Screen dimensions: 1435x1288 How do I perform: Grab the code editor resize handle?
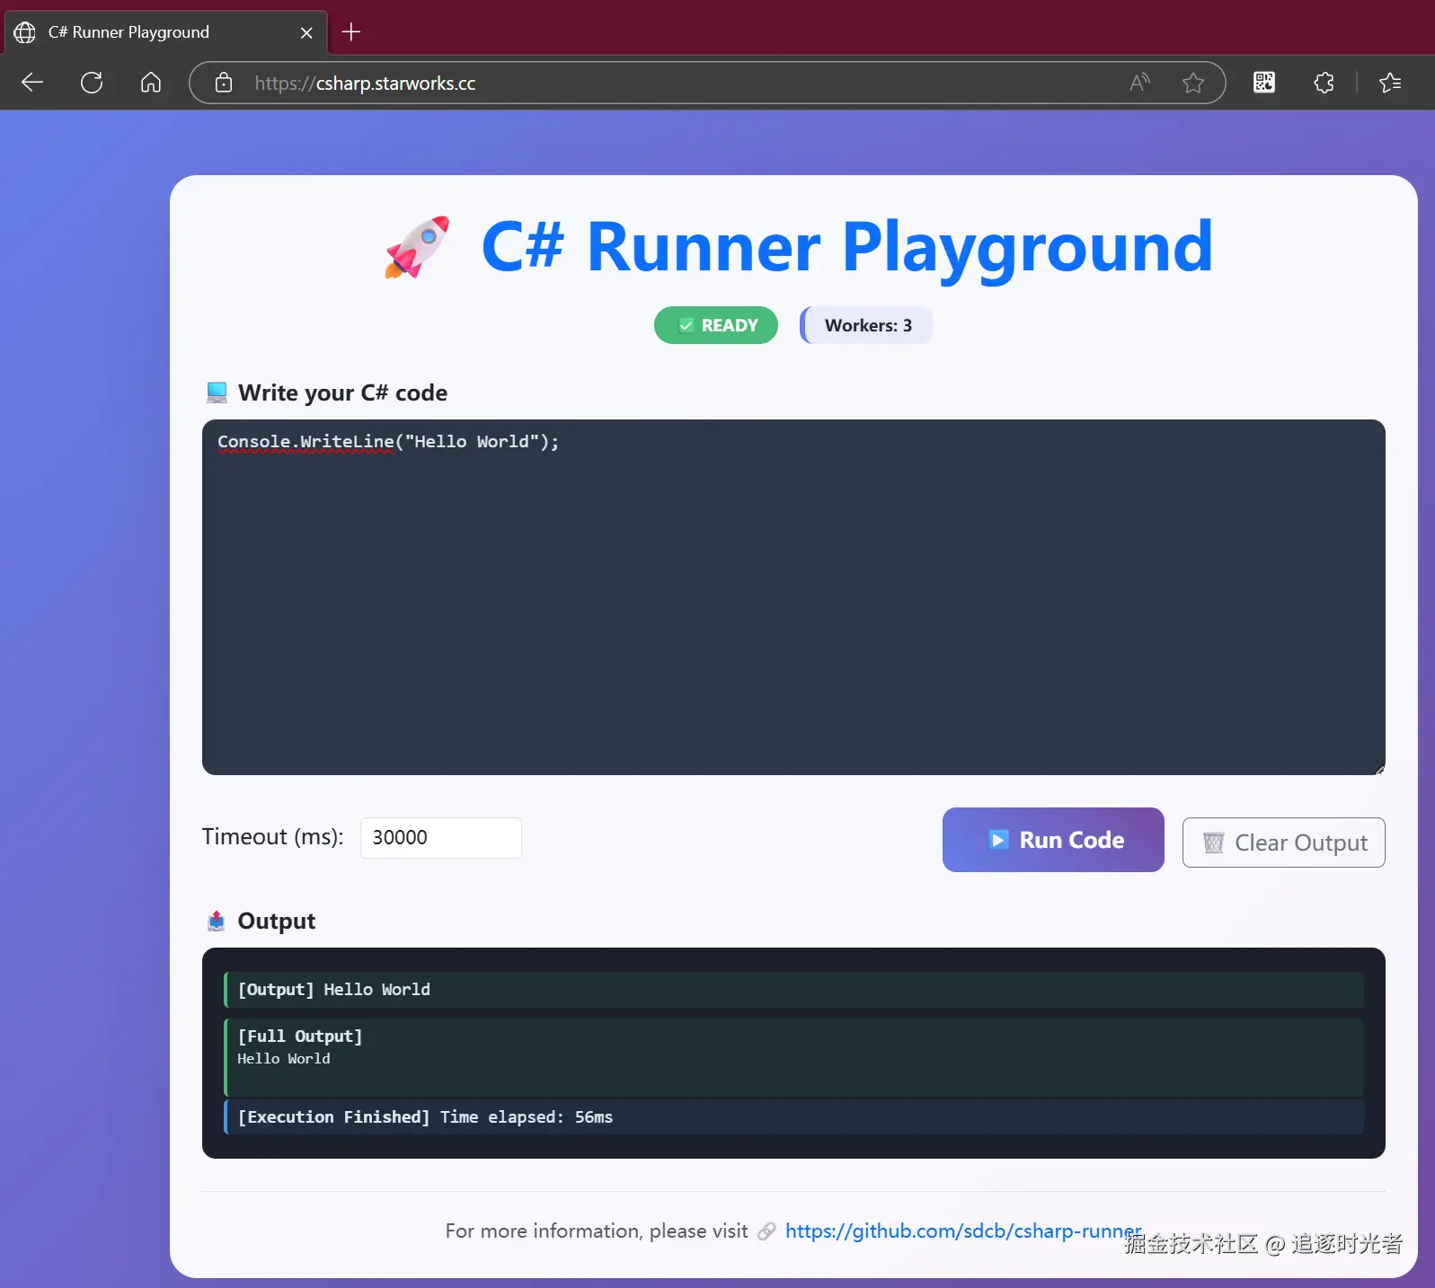[x=1379, y=769]
